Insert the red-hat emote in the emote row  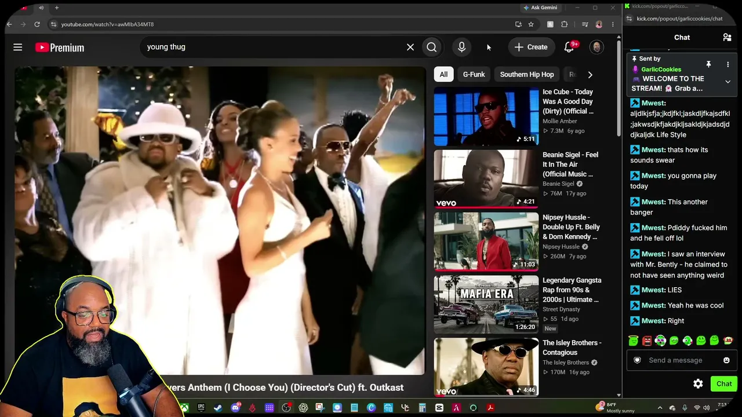click(x=728, y=341)
